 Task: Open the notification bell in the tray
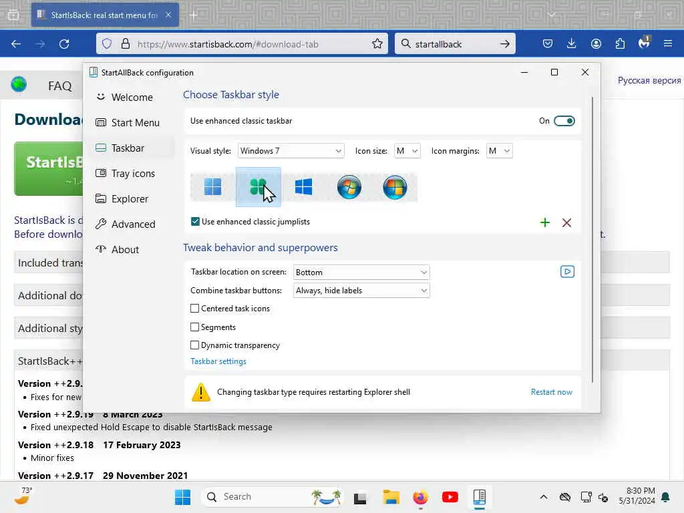666,497
